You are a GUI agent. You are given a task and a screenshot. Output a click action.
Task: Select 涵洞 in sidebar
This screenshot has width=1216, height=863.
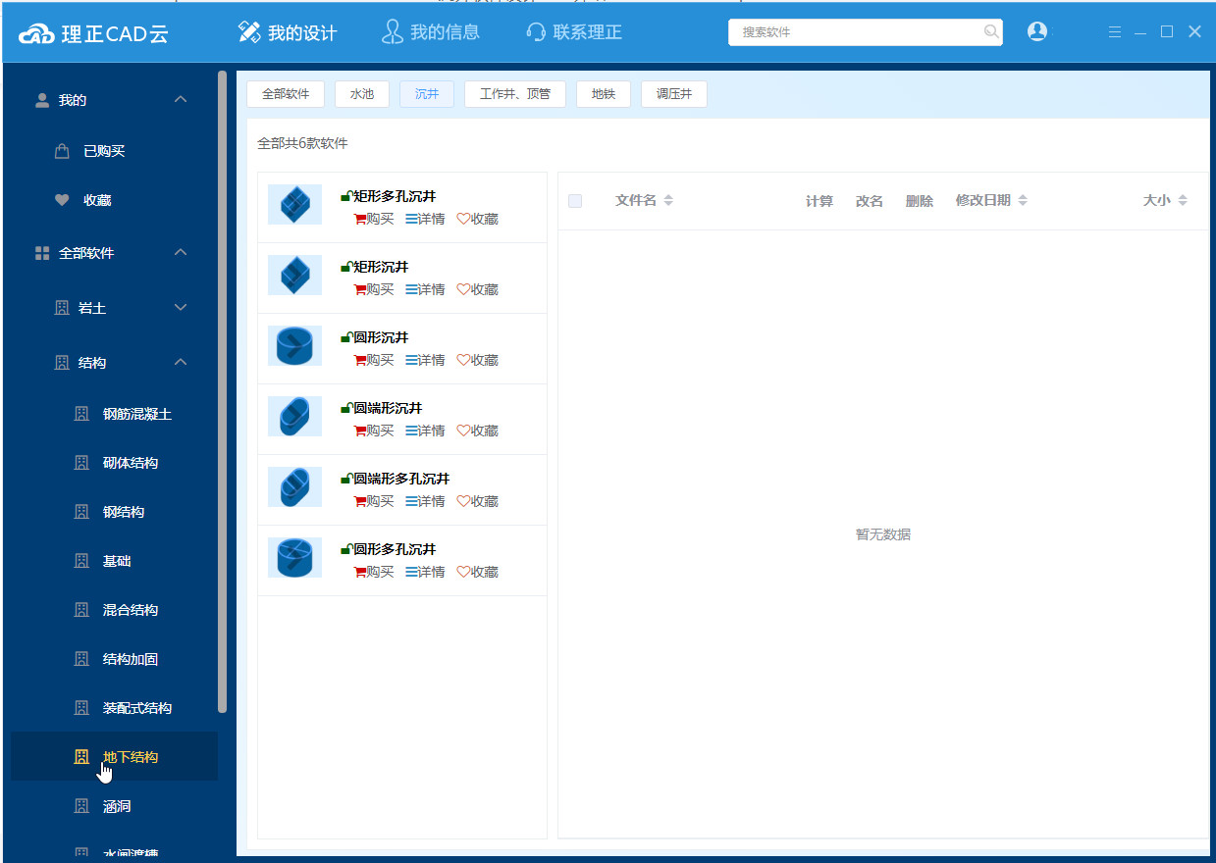click(x=115, y=806)
